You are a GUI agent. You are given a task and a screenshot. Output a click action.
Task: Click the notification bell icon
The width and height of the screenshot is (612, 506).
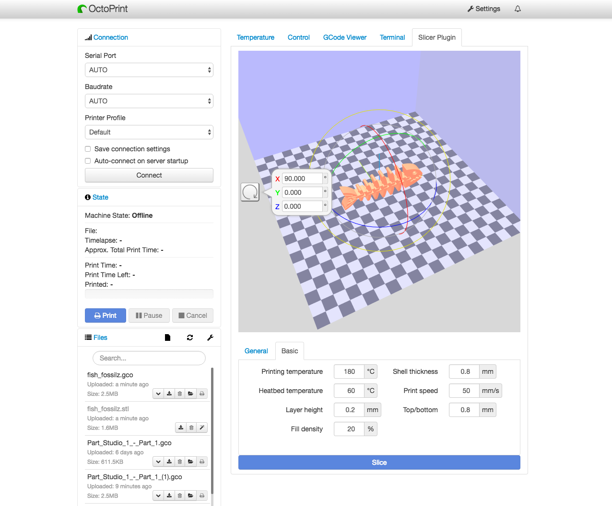[x=518, y=9]
